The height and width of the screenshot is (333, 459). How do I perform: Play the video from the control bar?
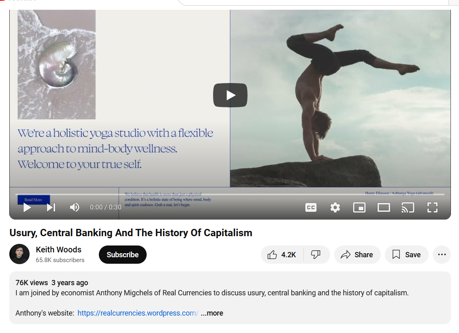point(27,207)
